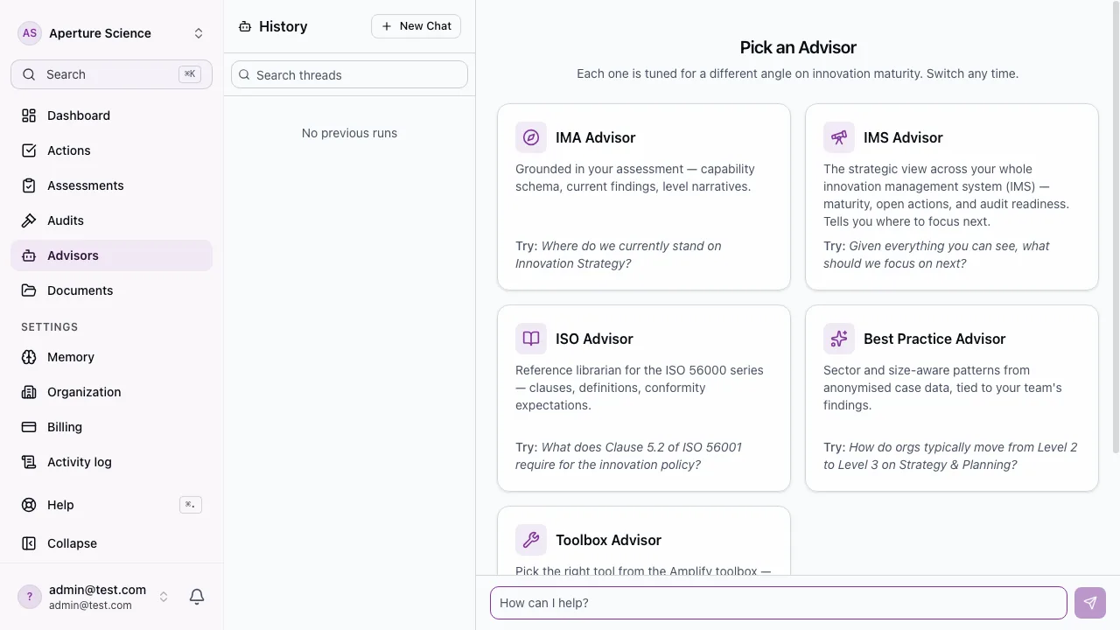This screenshot has width=1120, height=630.
Task: View the Activity log
Action: tap(111, 462)
